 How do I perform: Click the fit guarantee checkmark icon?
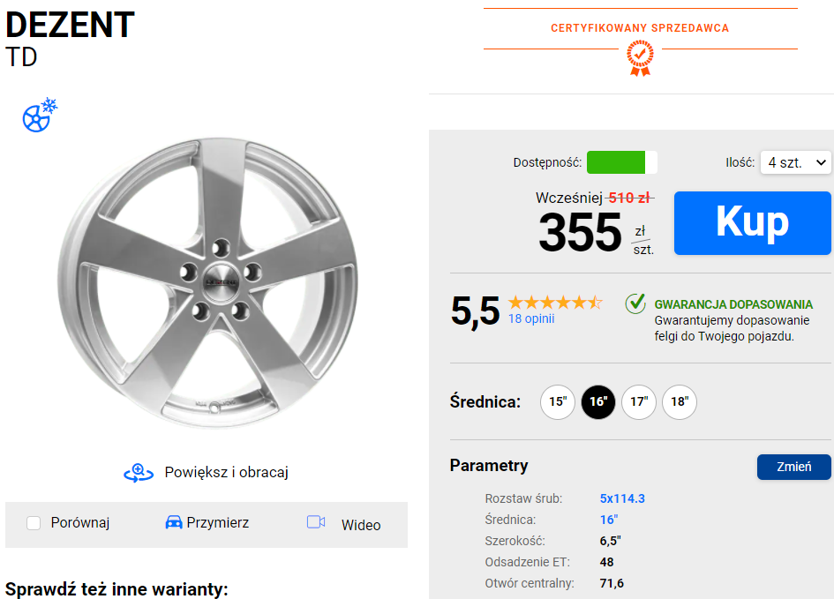(635, 303)
